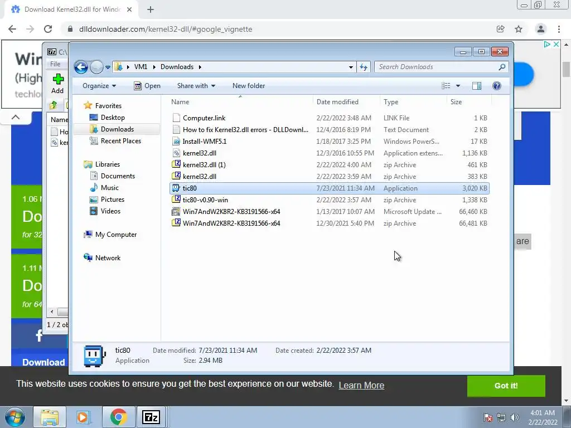Click VM1 in the address breadcrumb
571x428 pixels.
click(x=141, y=67)
